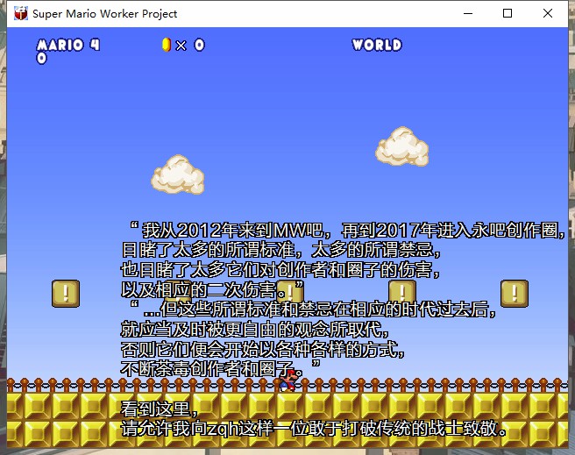This screenshot has height=455, width=575.
Task: Click the leftmost exclamation block
Action: point(66,294)
